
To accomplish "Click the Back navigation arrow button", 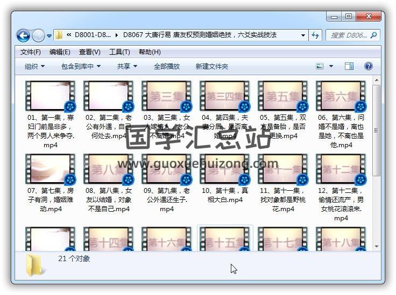I will point(23,35).
